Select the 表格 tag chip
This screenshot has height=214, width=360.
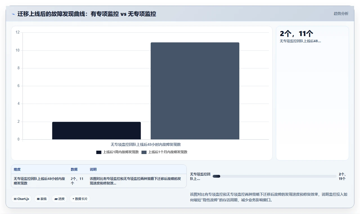42,199
